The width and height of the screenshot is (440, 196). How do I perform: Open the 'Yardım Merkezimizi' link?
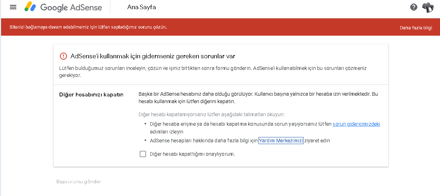click(281, 141)
